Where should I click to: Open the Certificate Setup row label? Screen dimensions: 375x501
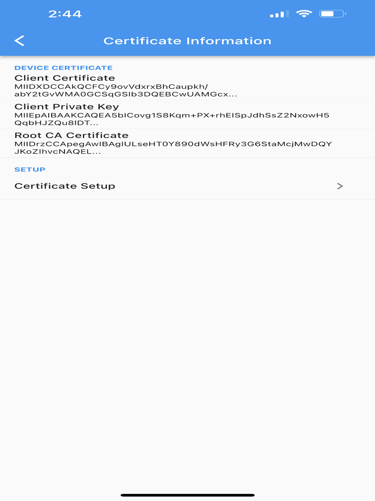(x=65, y=186)
